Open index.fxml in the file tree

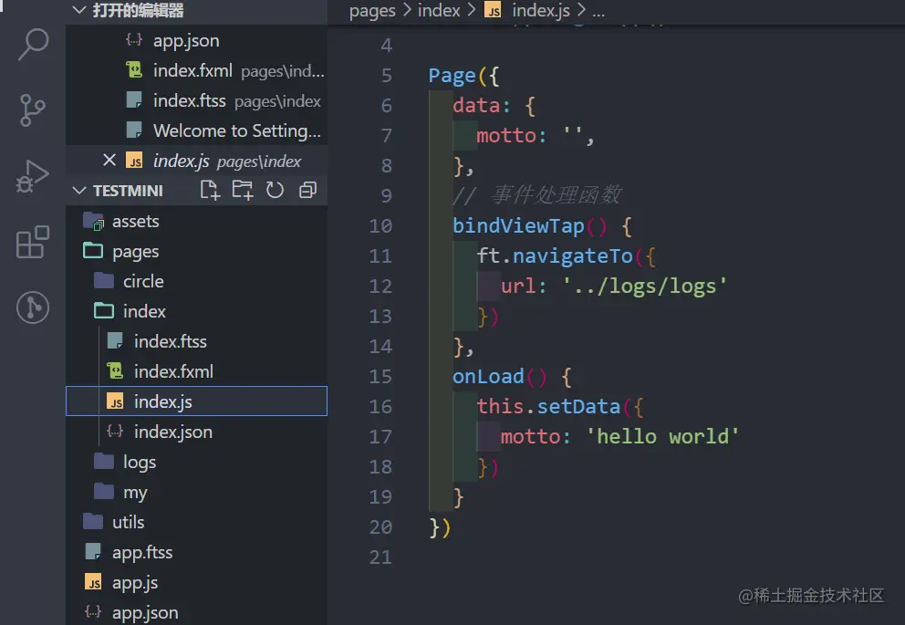(x=197, y=371)
